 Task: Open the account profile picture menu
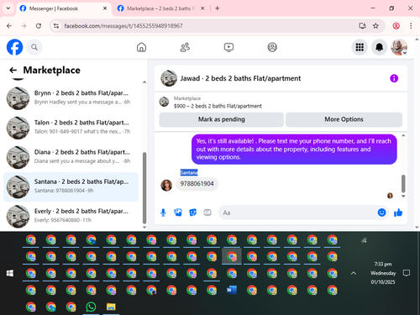(399, 47)
